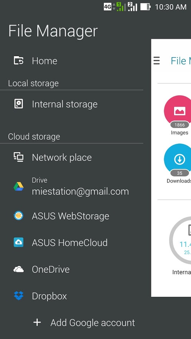This screenshot has width=191, height=339.
Task: Tap the Home folder icon
Action: [x=18, y=61]
